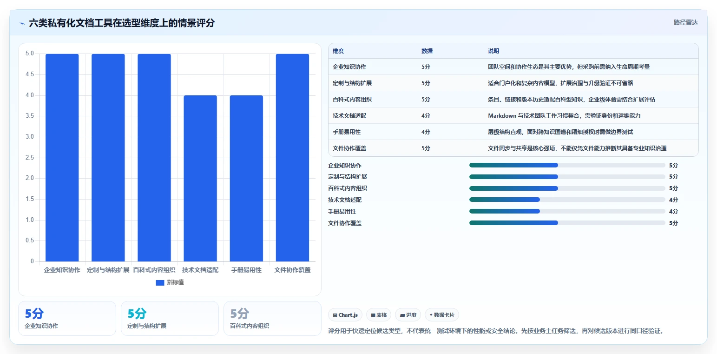Click the 说明 column header
The image size is (717, 354).
(x=493, y=51)
